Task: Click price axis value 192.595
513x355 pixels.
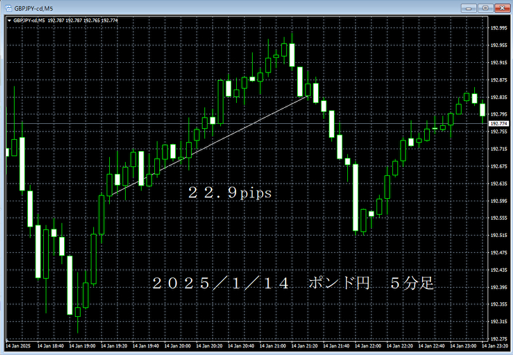Action: point(499,201)
